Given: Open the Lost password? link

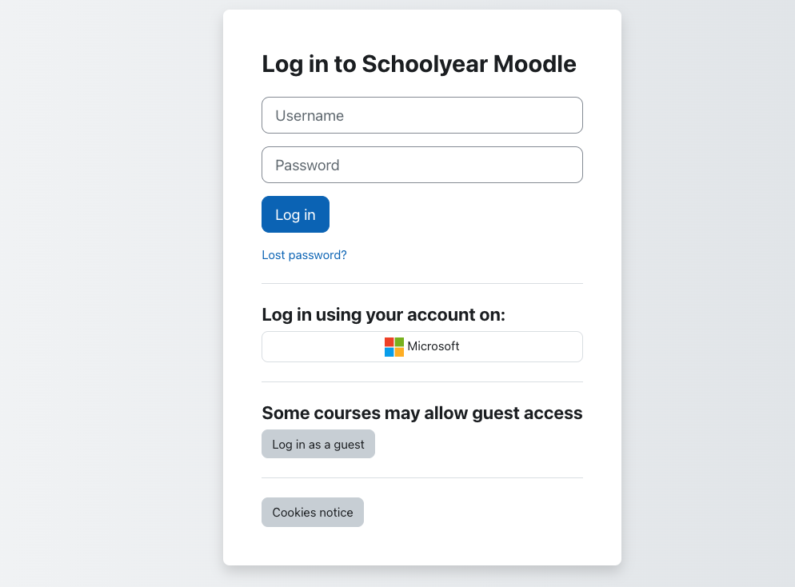Looking at the screenshot, I should 304,255.
